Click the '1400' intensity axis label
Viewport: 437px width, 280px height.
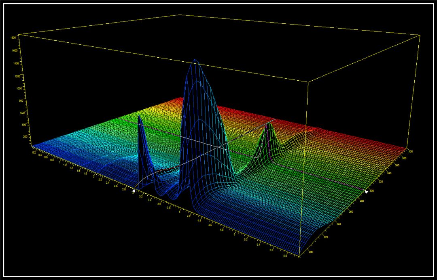[x=16, y=63]
